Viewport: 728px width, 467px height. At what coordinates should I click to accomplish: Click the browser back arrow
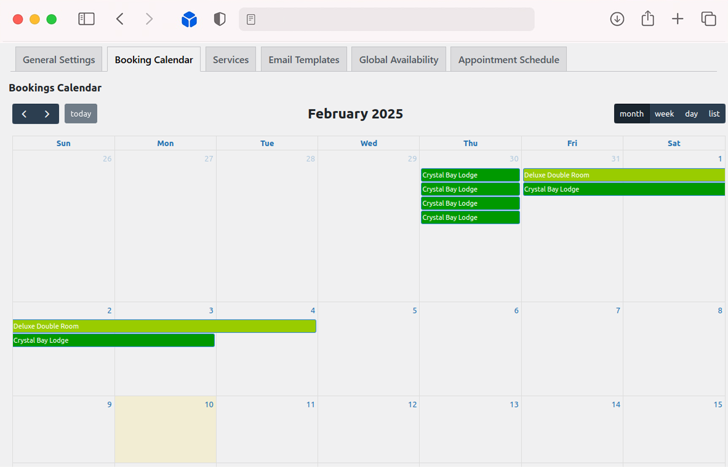click(120, 19)
